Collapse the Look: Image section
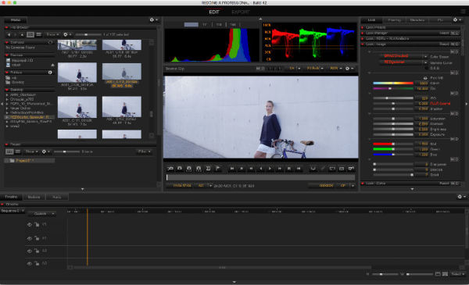Viewport: 469px width, 285px height. click(x=363, y=45)
